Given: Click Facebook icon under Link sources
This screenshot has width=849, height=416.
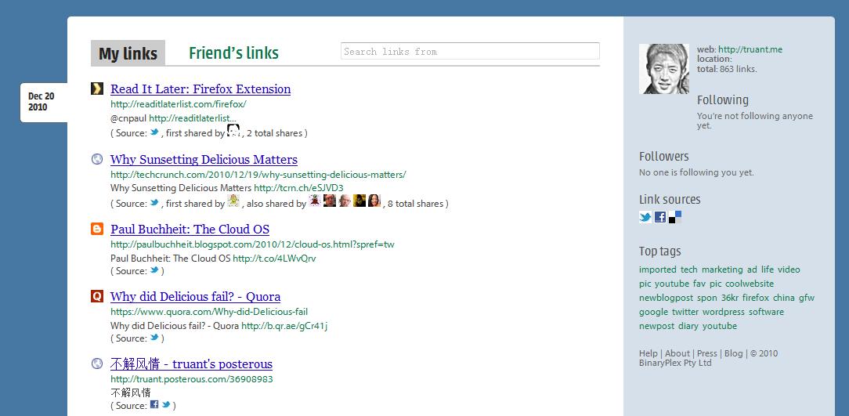Looking at the screenshot, I should pyautogui.click(x=660, y=217).
